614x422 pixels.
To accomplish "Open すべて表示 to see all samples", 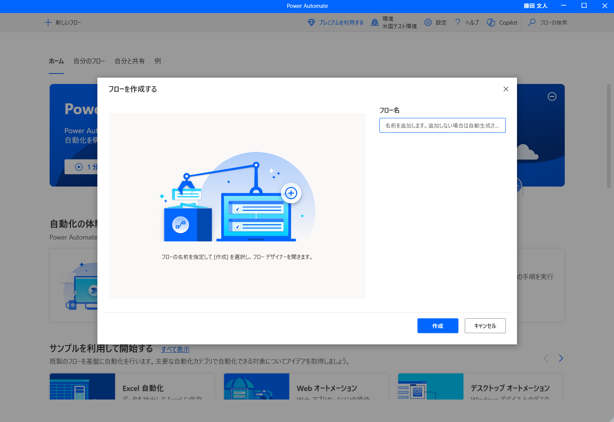I will 175,349.
